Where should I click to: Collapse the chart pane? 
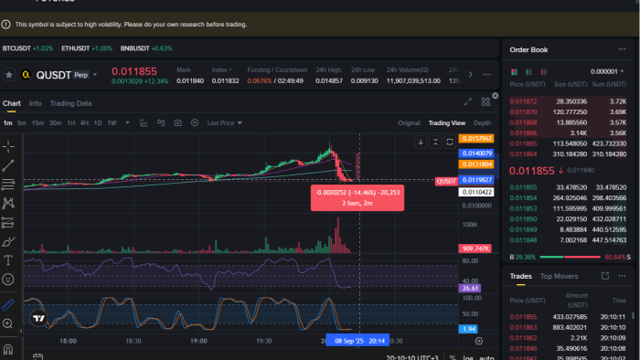(x=435, y=142)
